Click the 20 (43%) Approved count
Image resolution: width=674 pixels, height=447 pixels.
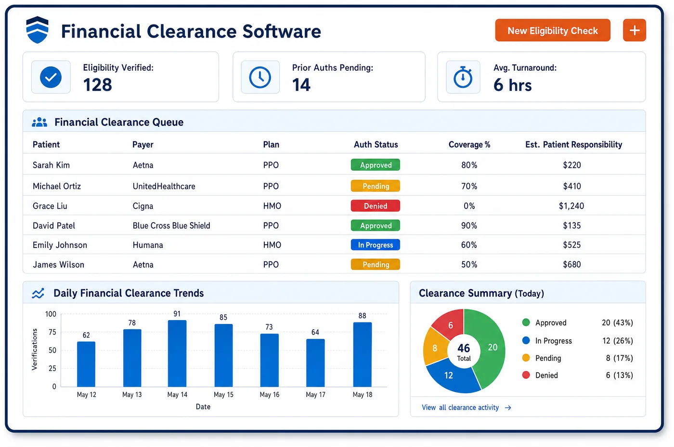[x=617, y=323]
